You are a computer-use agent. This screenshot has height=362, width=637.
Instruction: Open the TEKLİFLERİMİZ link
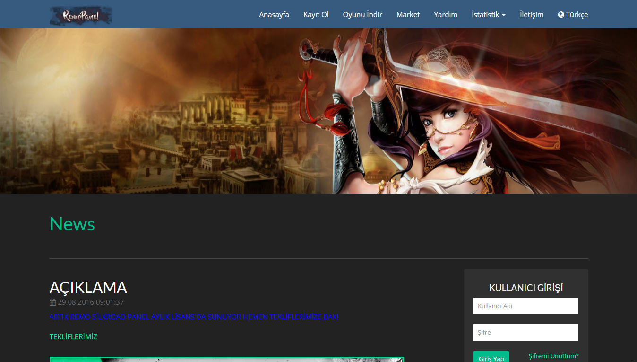point(73,337)
